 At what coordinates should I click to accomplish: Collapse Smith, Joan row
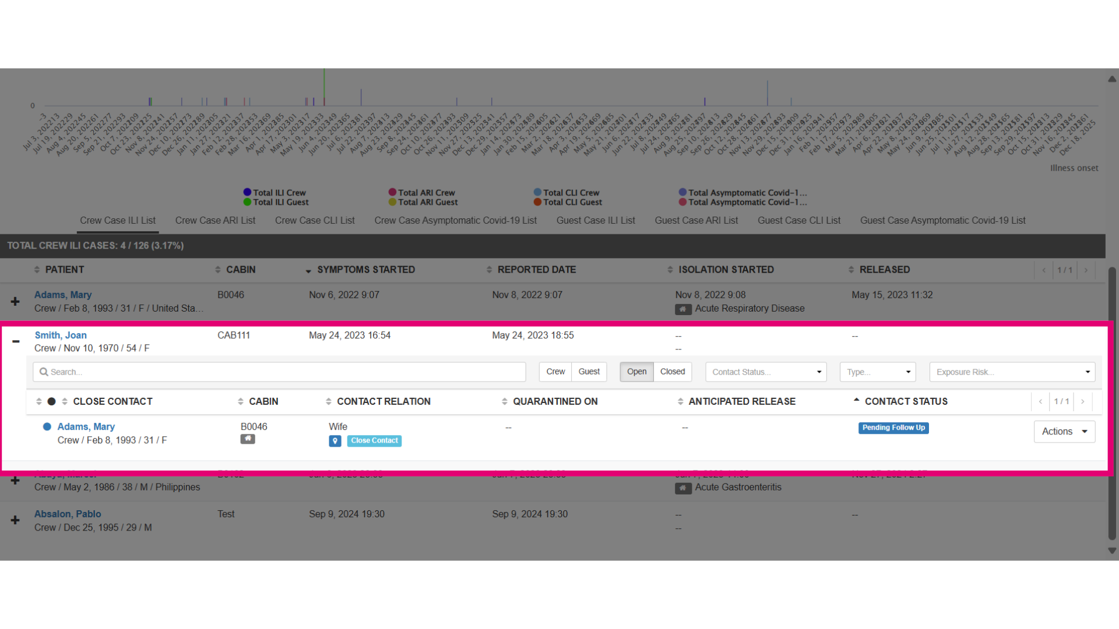(16, 341)
